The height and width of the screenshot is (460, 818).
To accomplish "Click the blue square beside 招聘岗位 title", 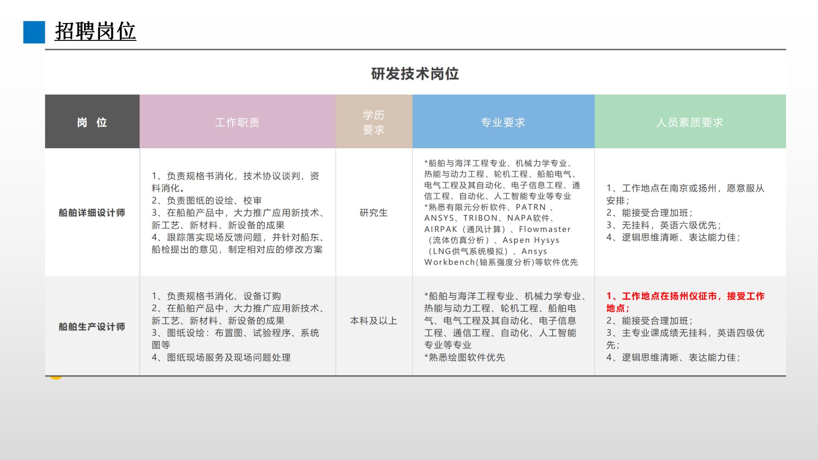I will (x=34, y=32).
